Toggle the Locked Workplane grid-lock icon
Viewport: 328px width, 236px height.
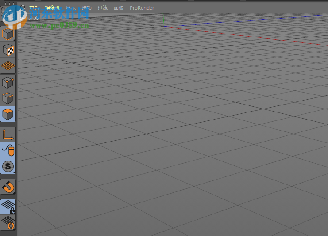point(8,207)
